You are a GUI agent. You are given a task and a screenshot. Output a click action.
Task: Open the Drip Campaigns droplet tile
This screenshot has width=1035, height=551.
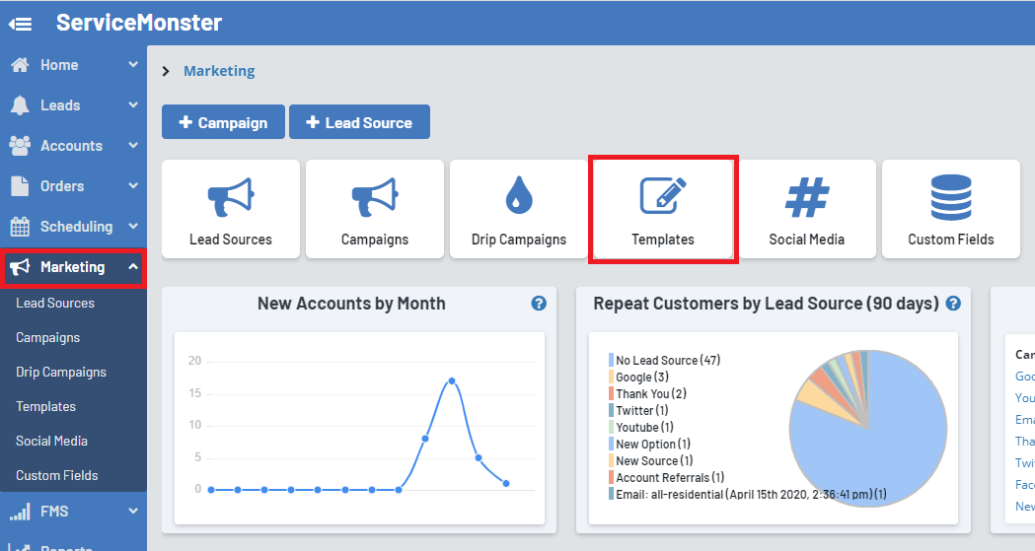click(519, 209)
